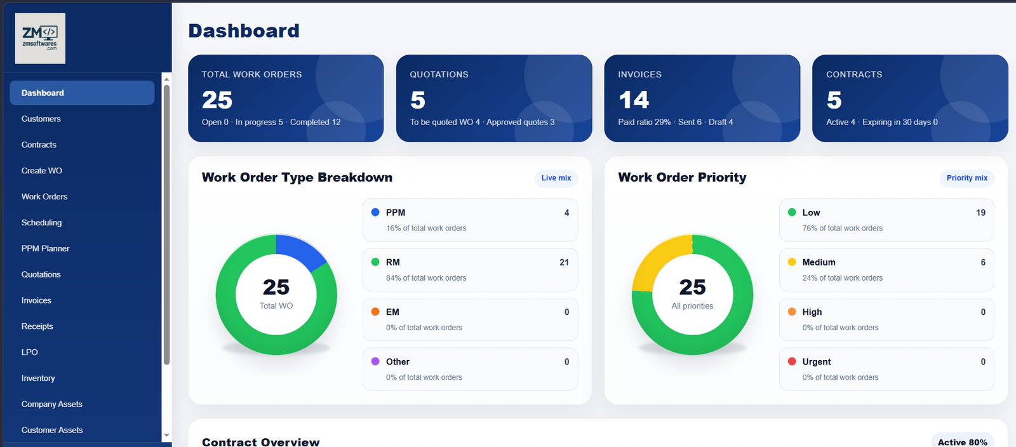1016x447 pixels.
Task: Click the Active 80% badge
Action: pyautogui.click(x=962, y=442)
